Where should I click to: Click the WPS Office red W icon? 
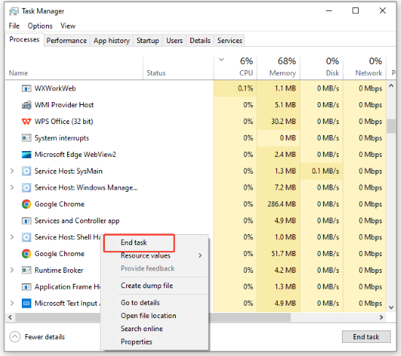click(26, 121)
